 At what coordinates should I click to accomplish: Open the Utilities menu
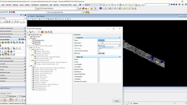(27, 5)
